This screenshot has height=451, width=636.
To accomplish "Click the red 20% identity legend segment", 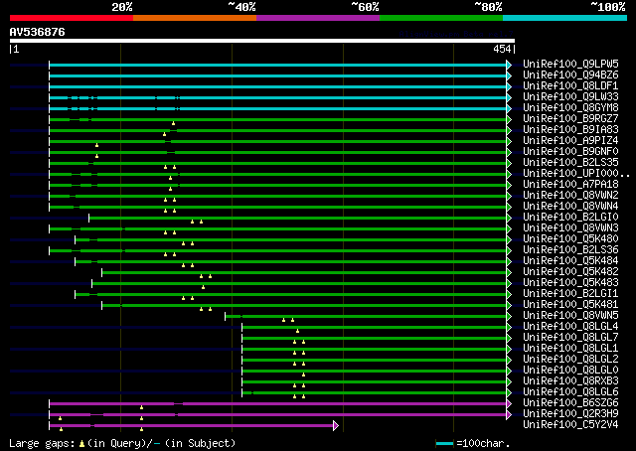I will click(72, 18).
